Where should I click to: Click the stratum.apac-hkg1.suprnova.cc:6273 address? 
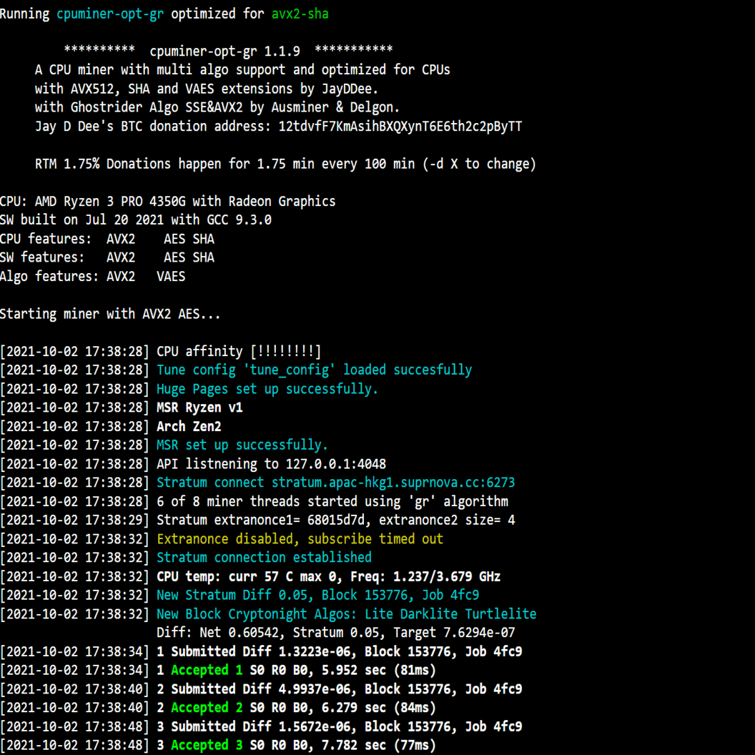pyautogui.click(x=393, y=483)
